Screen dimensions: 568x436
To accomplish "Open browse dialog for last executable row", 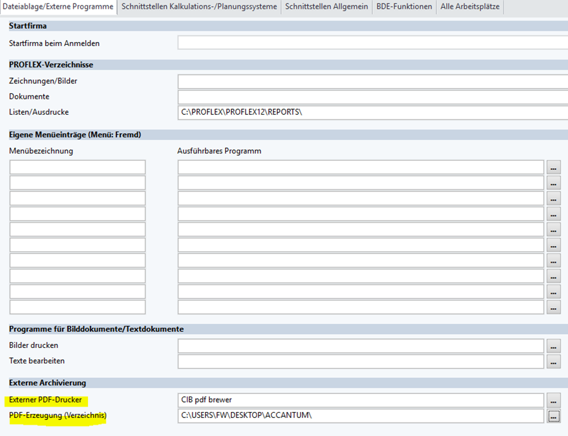I will [x=553, y=307].
